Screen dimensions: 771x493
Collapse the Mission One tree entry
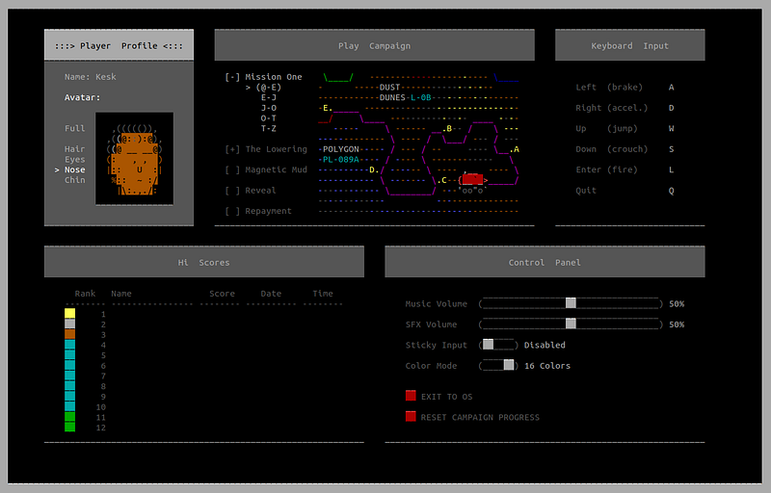pos(232,77)
